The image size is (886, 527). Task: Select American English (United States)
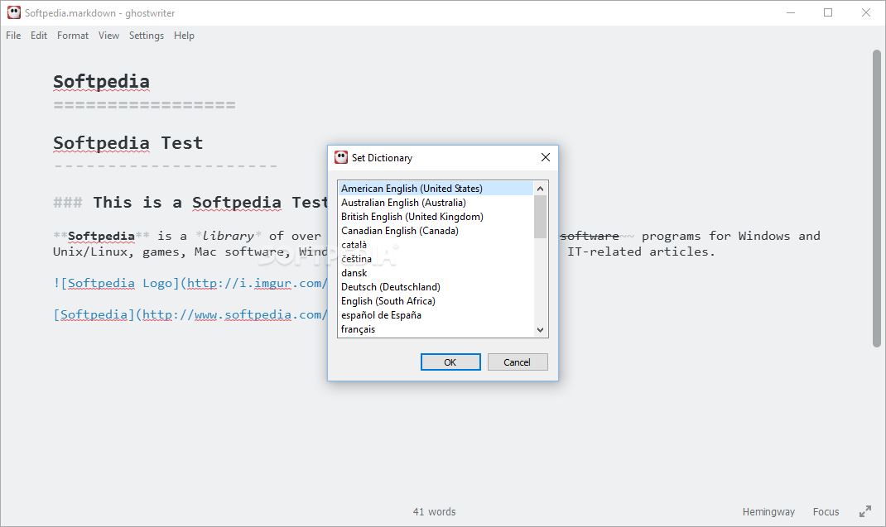tap(436, 189)
